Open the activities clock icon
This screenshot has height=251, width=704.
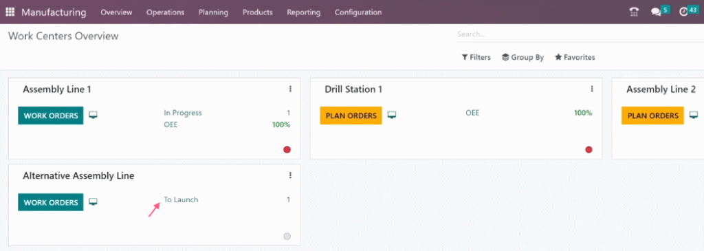point(683,12)
